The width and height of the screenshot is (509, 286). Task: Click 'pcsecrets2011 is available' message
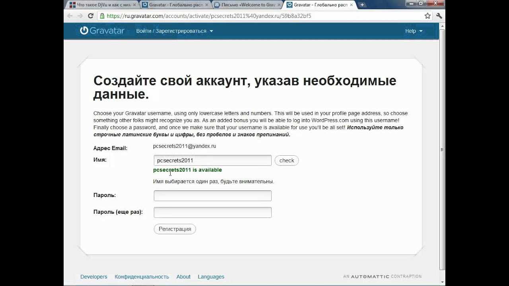(x=187, y=170)
